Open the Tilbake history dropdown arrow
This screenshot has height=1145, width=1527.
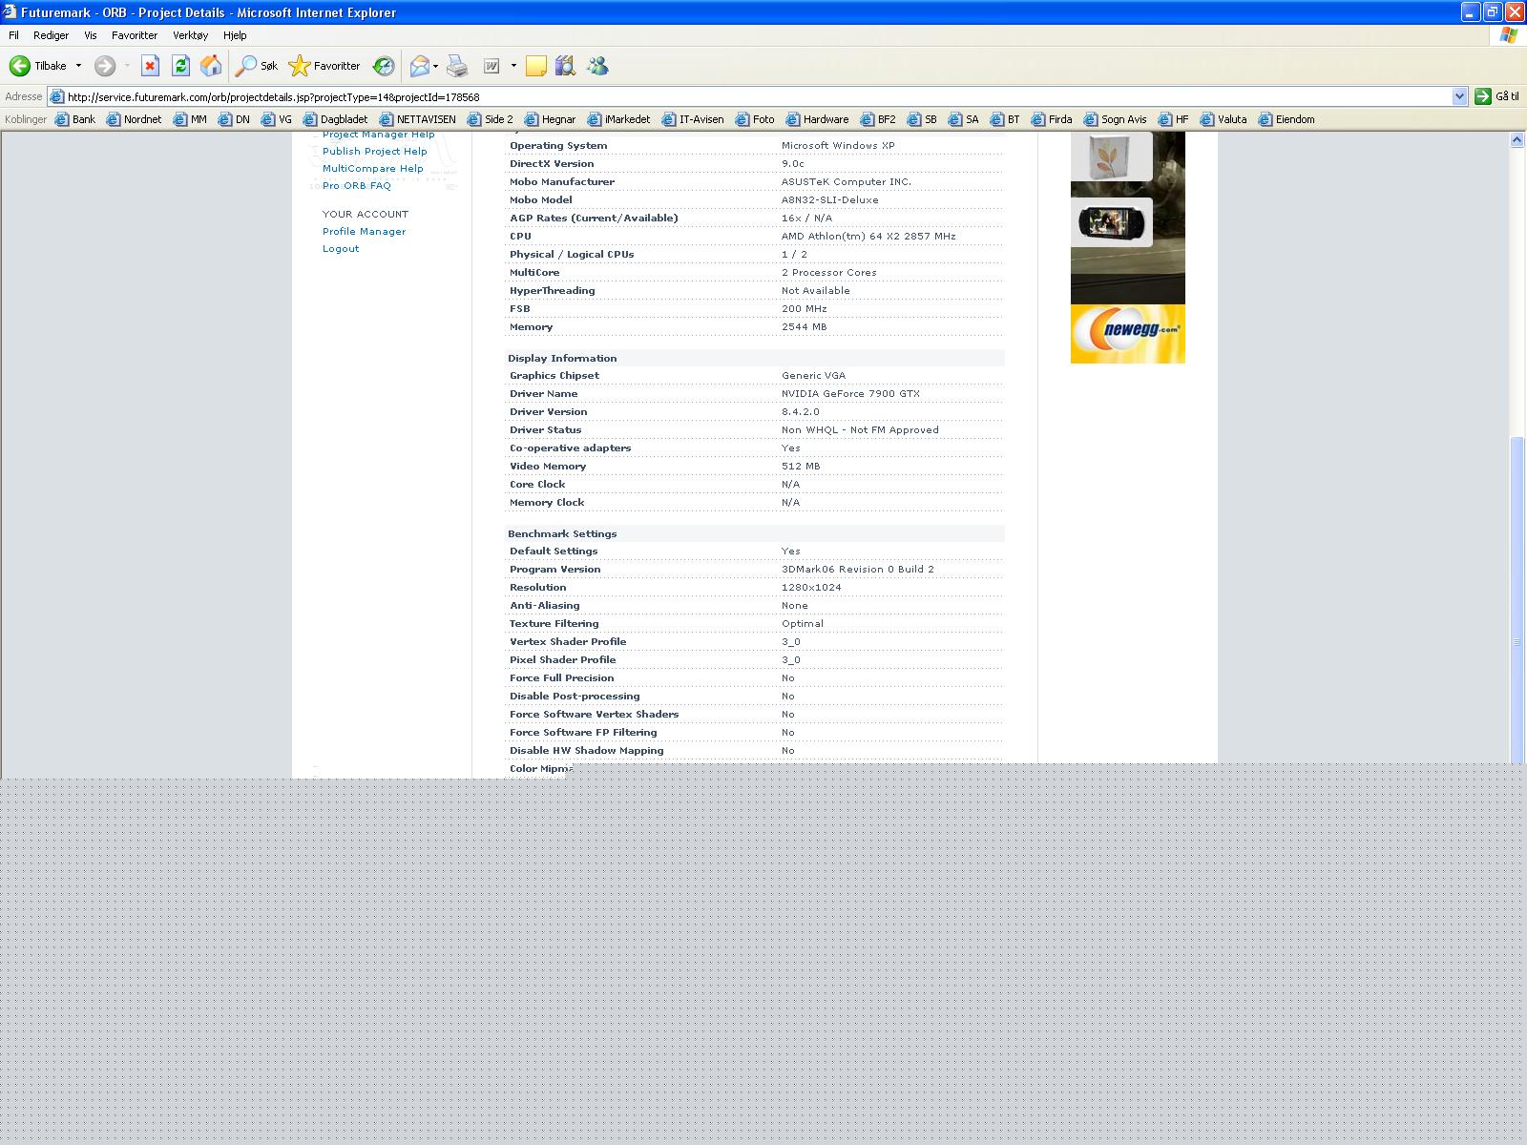[x=78, y=66]
